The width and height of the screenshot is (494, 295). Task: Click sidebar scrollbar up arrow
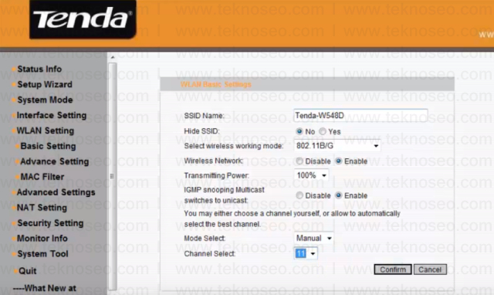(113, 58)
